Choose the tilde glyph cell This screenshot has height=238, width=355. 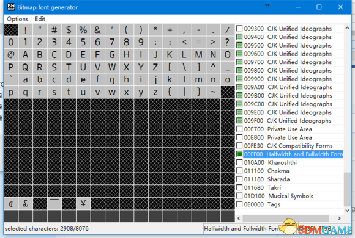(x=213, y=92)
